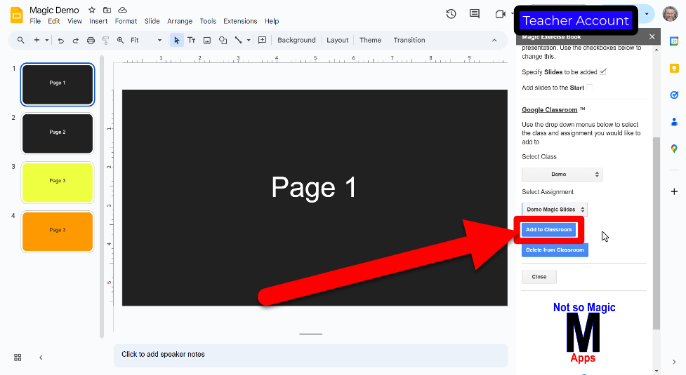
Task: Select the orange slide 4 thumbnail
Action: coord(58,231)
